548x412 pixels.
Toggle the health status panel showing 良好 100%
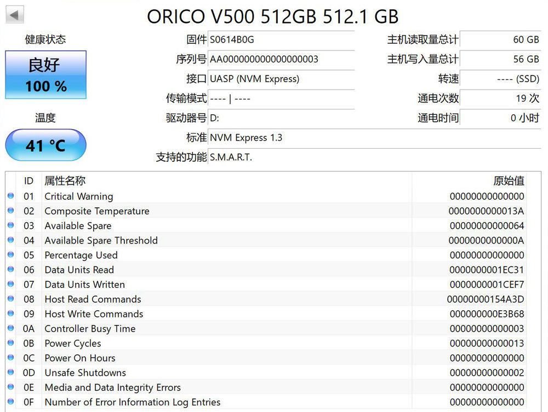tap(45, 75)
